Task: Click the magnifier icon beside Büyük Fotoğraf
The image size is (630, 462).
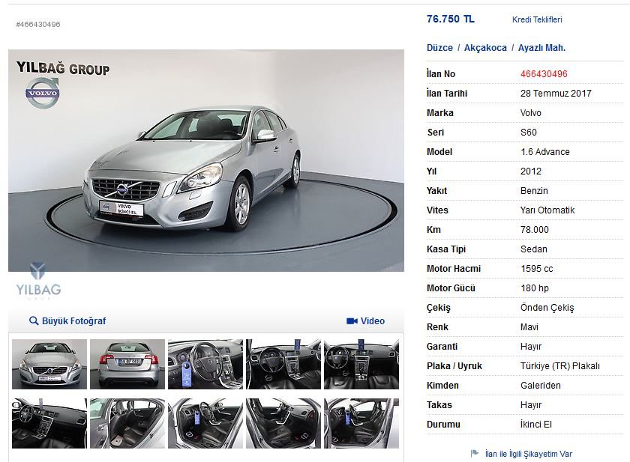Action: (34, 320)
